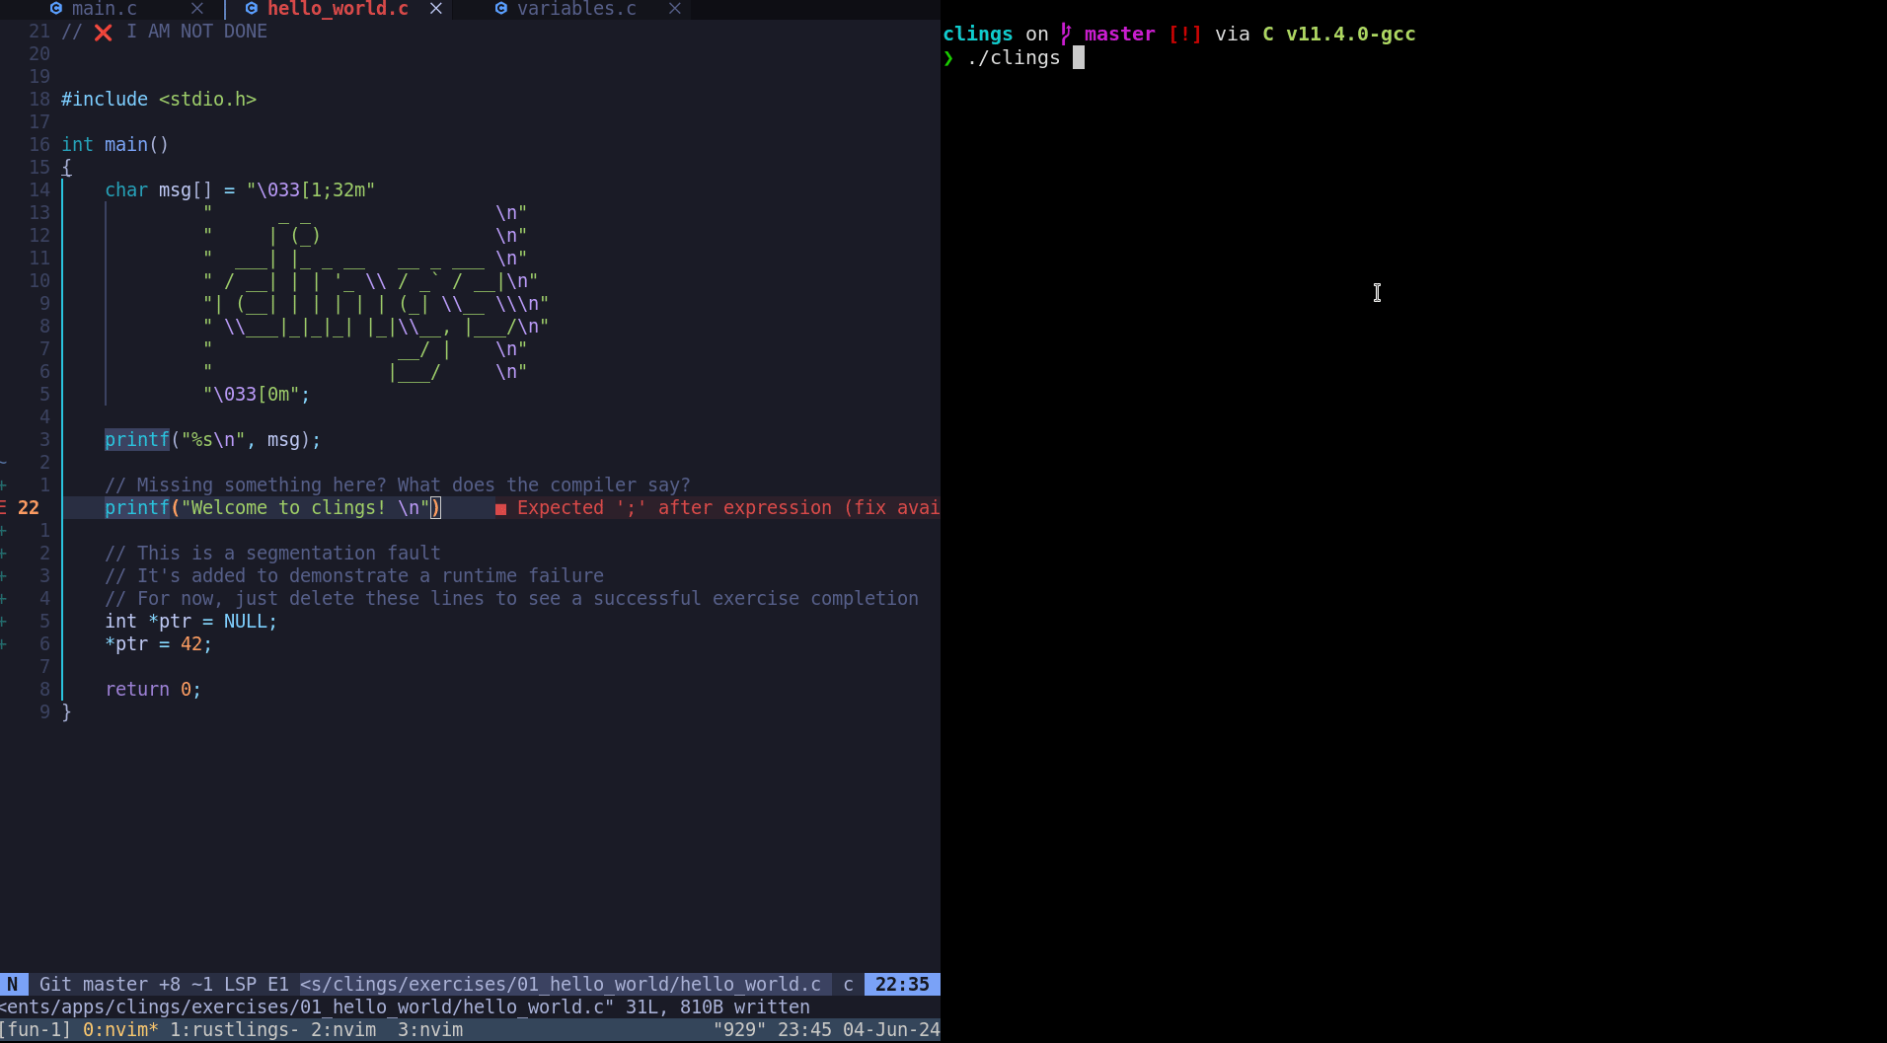Click the master branch name in prompt

tap(1119, 35)
